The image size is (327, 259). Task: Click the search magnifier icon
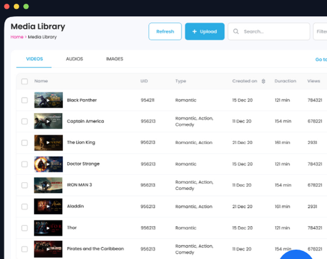[236, 31]
